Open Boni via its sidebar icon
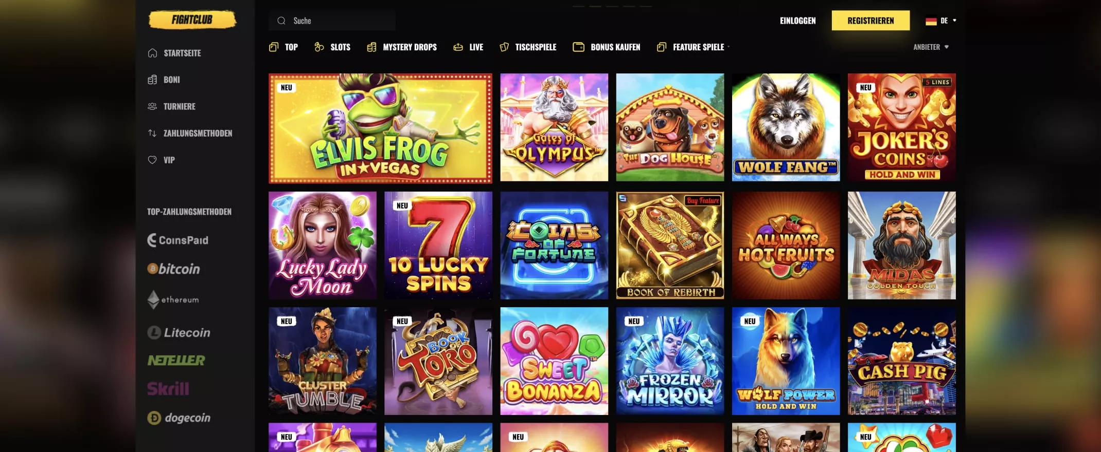The image size is (1101, 452). point(152,80)
